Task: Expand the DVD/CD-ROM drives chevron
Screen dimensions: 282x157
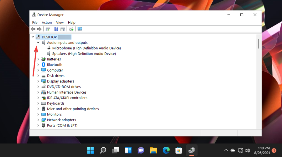Action: click(x=38, y=87)
